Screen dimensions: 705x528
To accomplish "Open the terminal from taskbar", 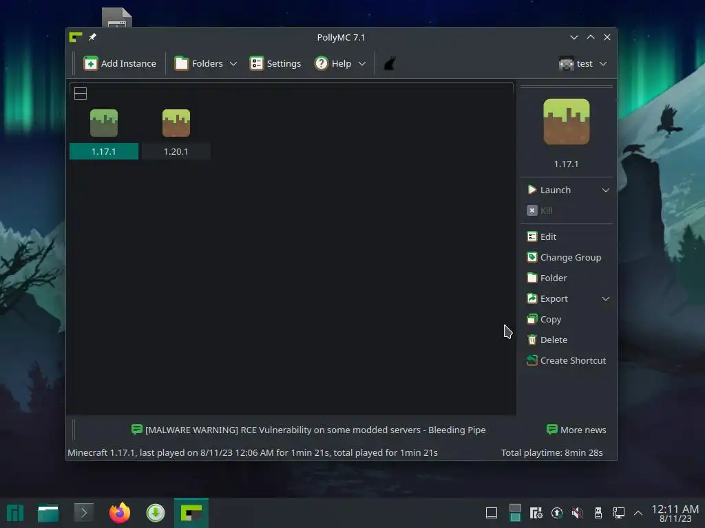I will point(83,513).
